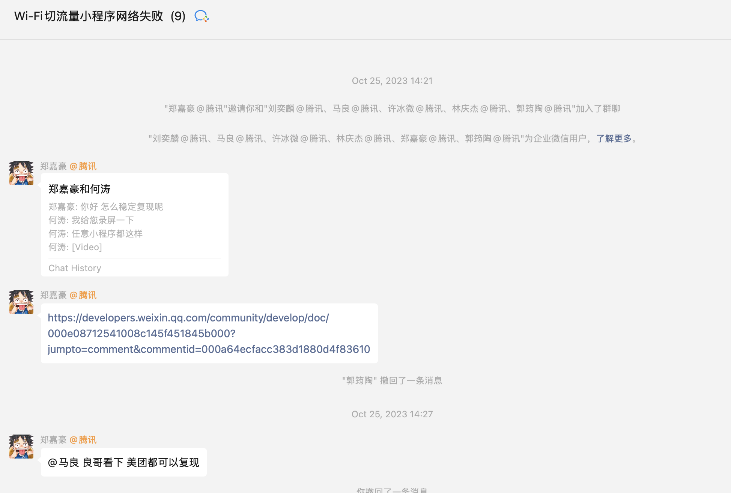Select the @马良 良哥看下 message bubble
731x493 pixels.
tap(123, 463)
